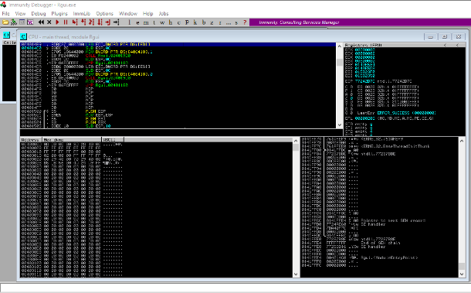Open the File menu
Screen dimensions: 471x293
pos(5,14)
